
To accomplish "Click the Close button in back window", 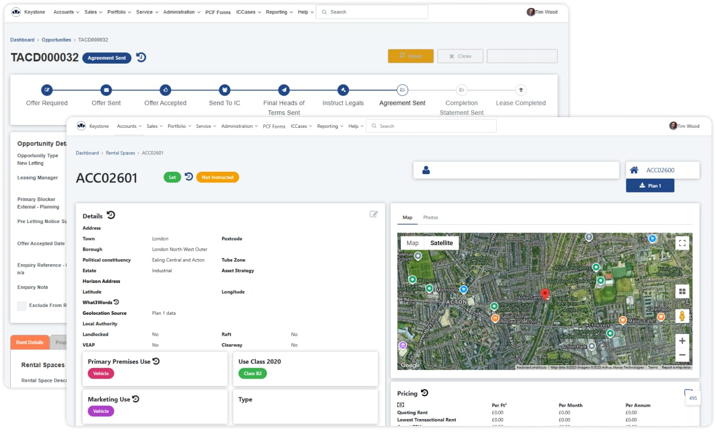I will coord(460,56).
